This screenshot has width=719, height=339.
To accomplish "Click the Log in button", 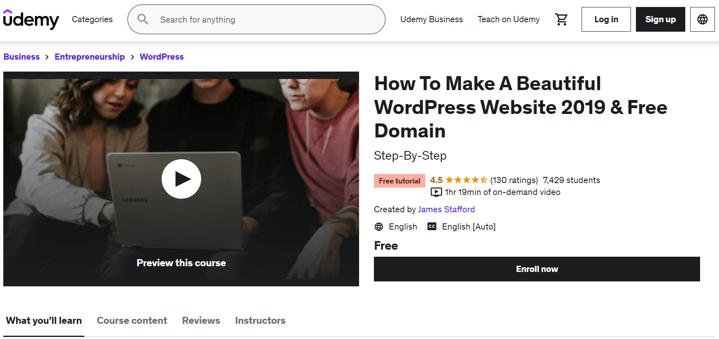I will click(606, 19).
